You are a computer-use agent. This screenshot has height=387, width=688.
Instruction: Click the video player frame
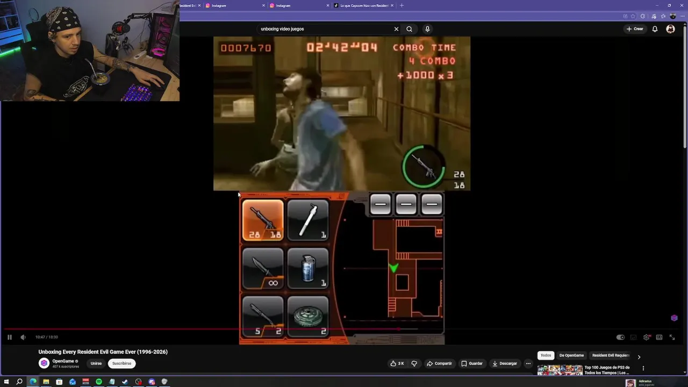tap(342, 190)
